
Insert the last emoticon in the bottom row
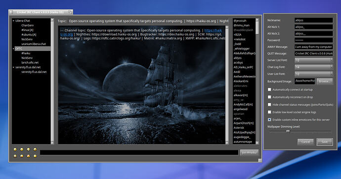click(35, 156)
